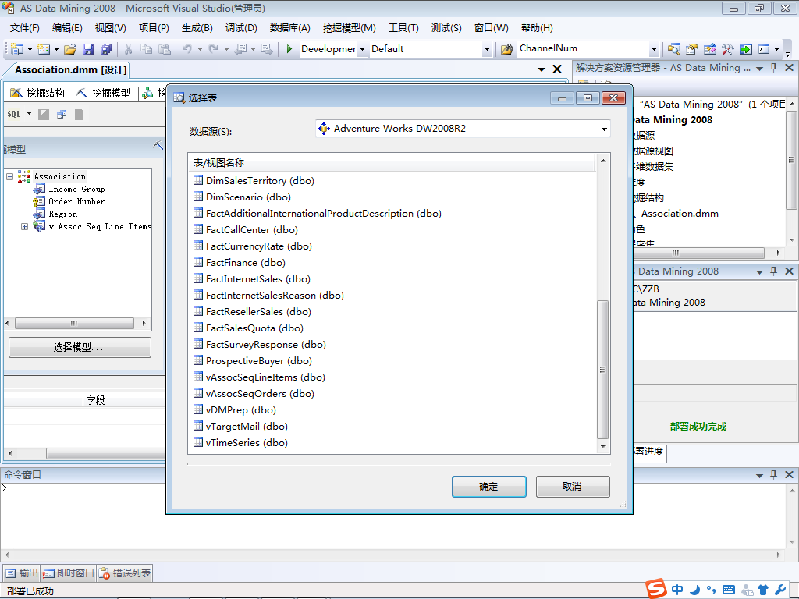Click the New Project toolbar icon

(17, 49)
